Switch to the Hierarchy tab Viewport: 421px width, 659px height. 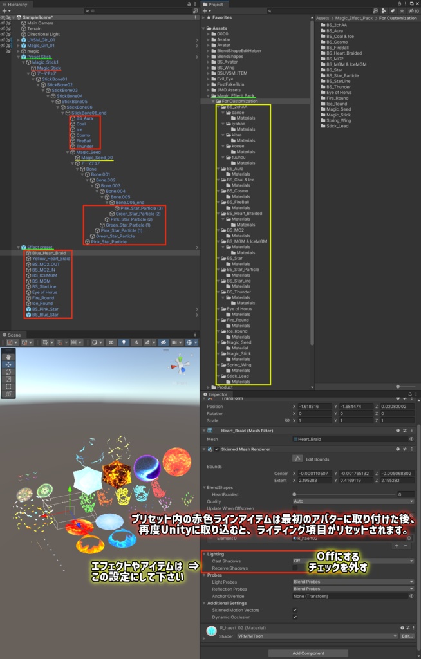point(15,5)
